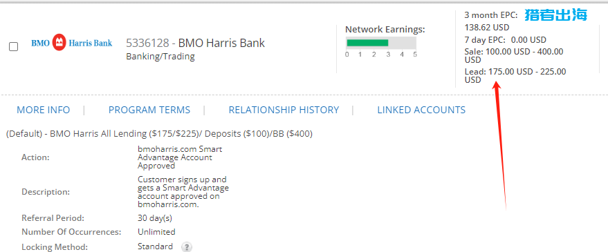The width and height of the screenshot is (608, 252).
Task: Click the Customer signs up description text
Action: tap(183, 192)
